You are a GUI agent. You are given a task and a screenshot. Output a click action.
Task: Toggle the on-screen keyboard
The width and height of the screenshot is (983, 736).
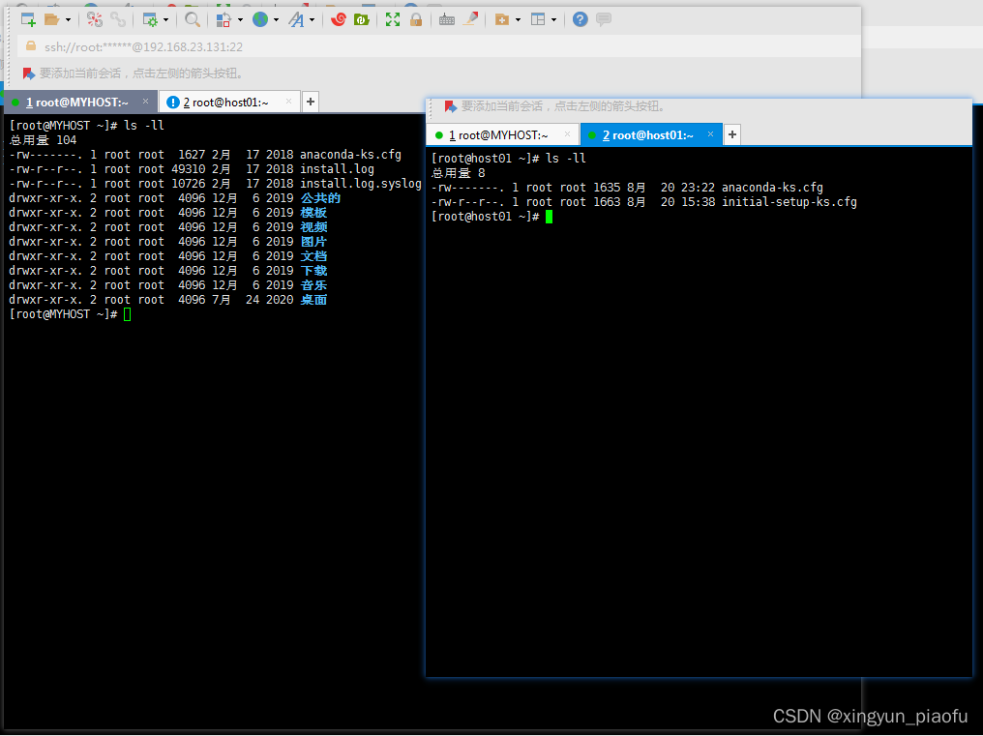(446, 19)
